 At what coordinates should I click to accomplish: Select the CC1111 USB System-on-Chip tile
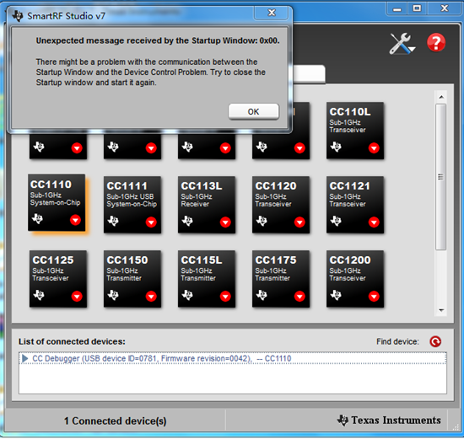(x=132, y=205)
